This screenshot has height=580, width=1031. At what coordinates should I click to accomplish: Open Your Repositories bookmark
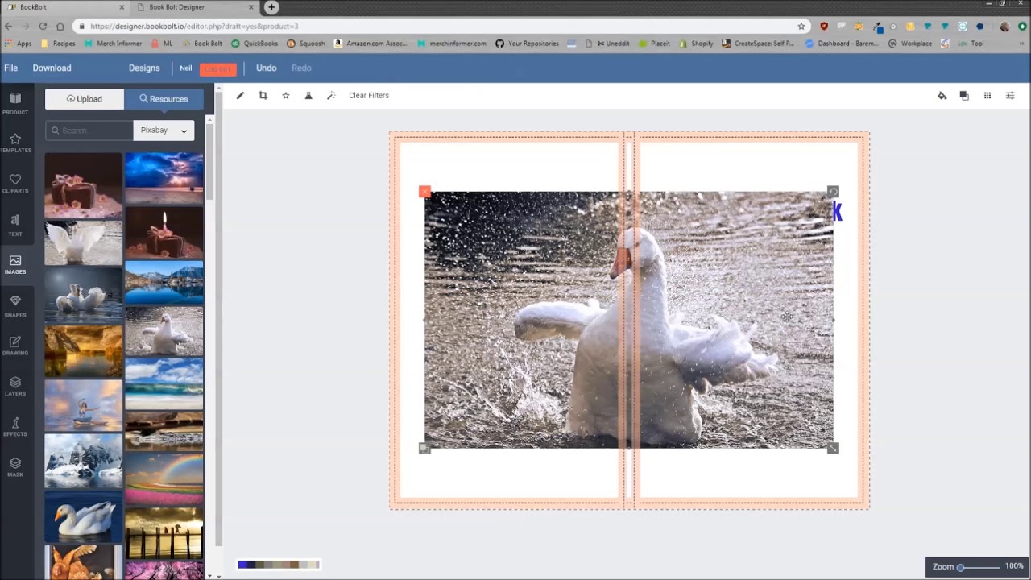pos(527,43)
